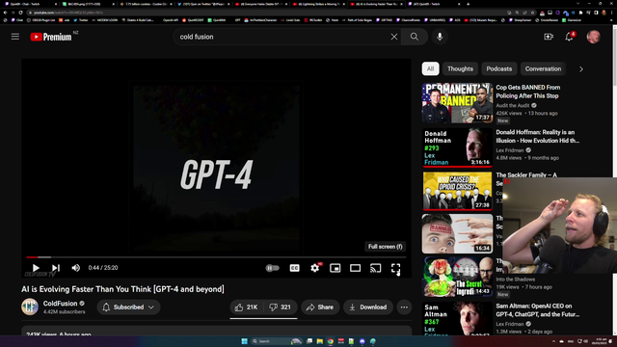
Task: Select the Thoughts filter chip
Action: pyautogui.click(x=460, y=68)
